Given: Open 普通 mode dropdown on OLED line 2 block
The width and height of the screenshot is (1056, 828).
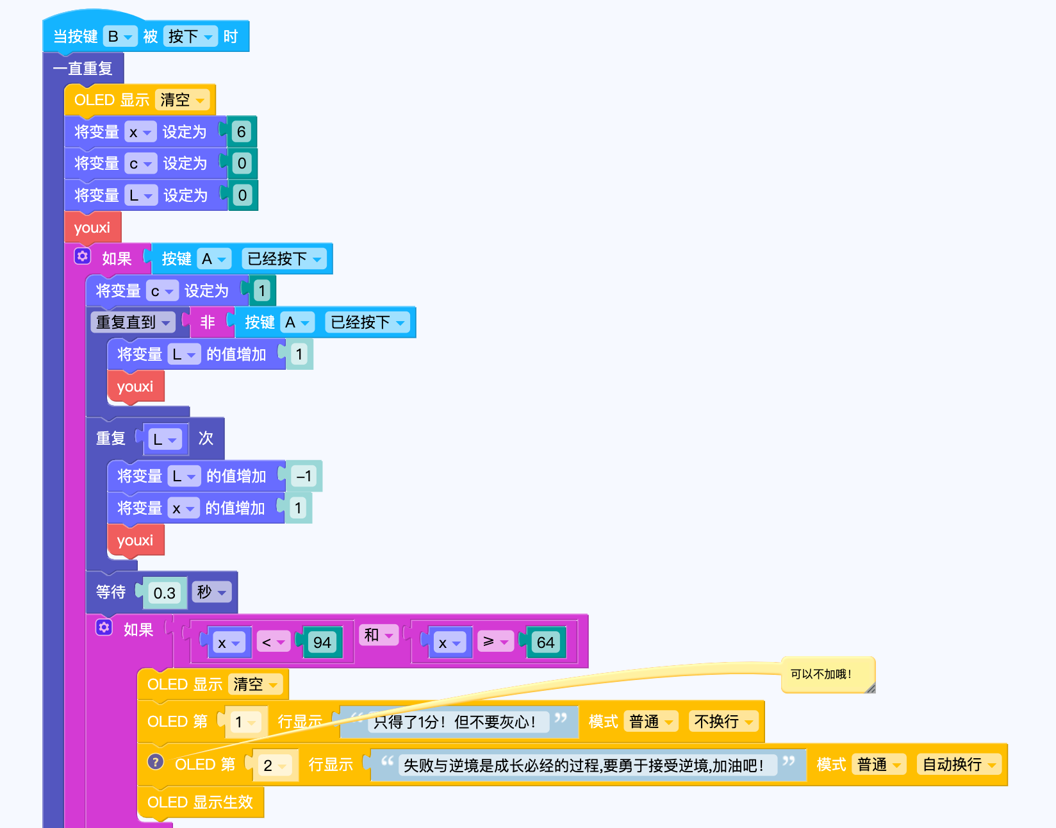Looking at the screenshot, I should click(879, 765).
